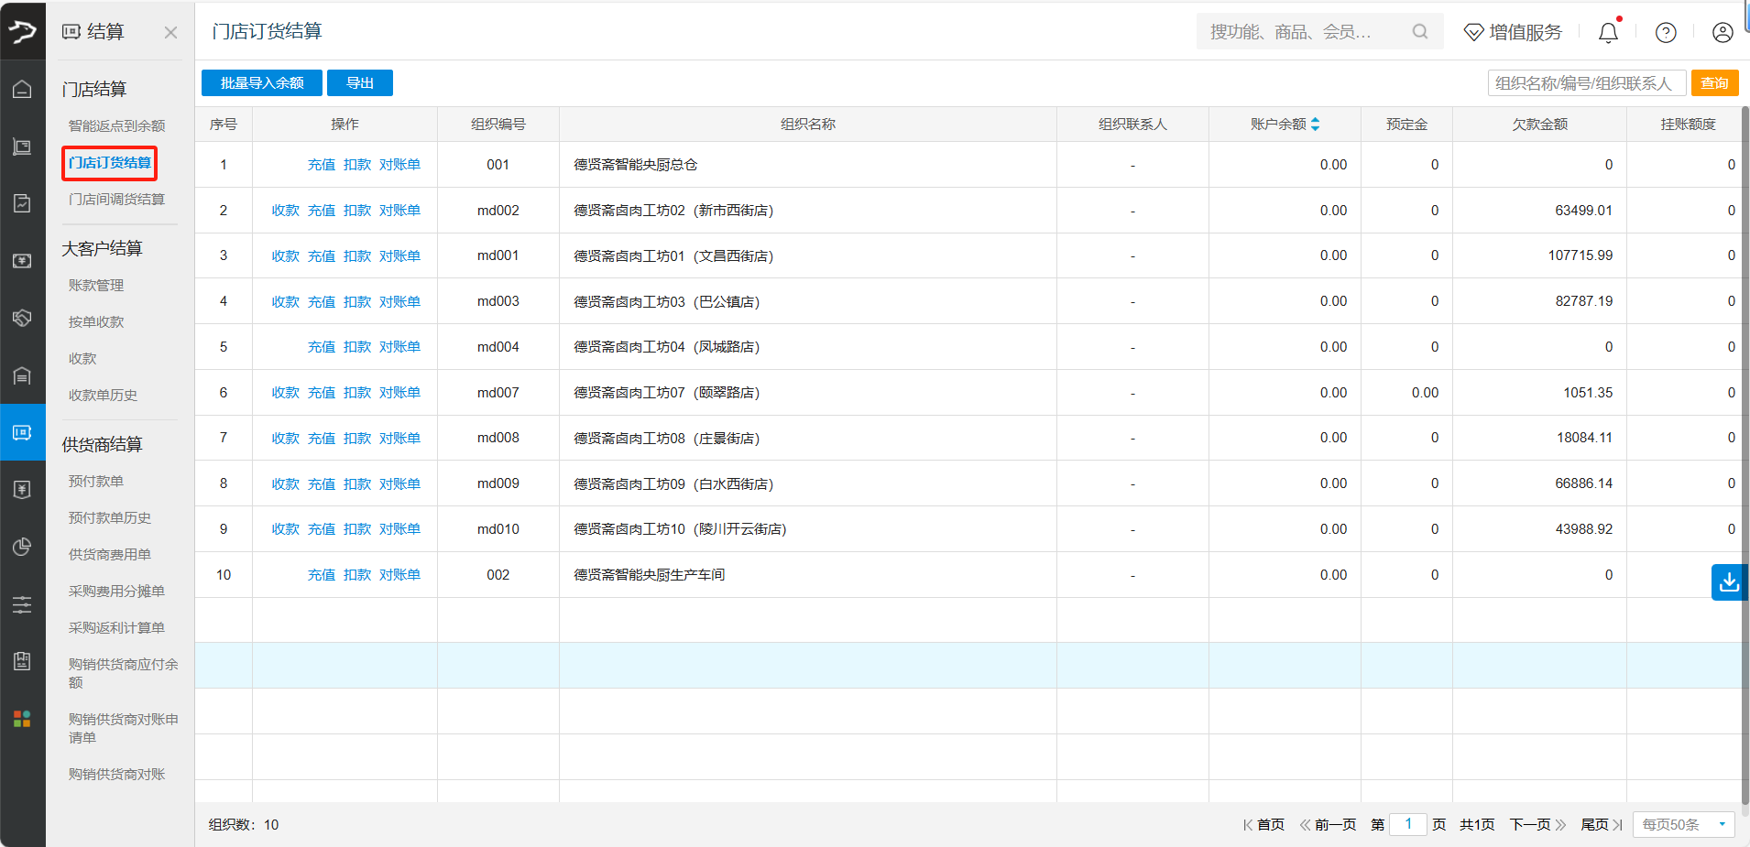Open the colorful apps grid icon in sidebar
The image size is (1750, 847).
[22, 719]
